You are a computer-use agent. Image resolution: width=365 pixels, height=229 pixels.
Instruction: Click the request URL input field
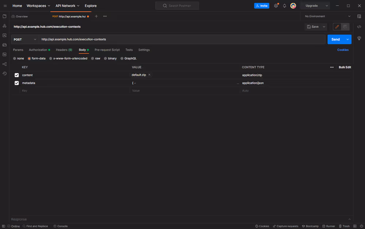click(146, 39)
